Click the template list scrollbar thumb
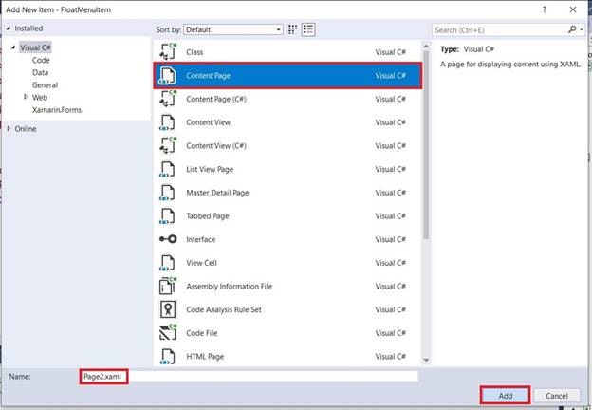Image resolution: width=592 pixels, height=410 pixels. (426, 144)
